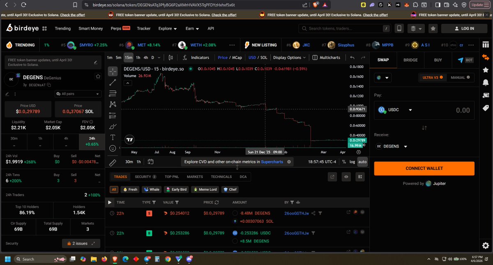Screen dimensions: 493x265
Task: Open the emoji icons tool
Action: [113, 148]
